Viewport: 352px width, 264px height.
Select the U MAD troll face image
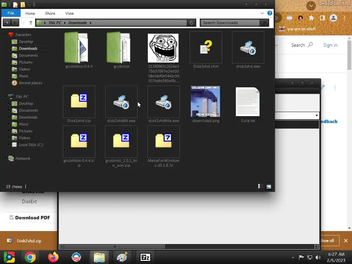click(x=163, y=48)
